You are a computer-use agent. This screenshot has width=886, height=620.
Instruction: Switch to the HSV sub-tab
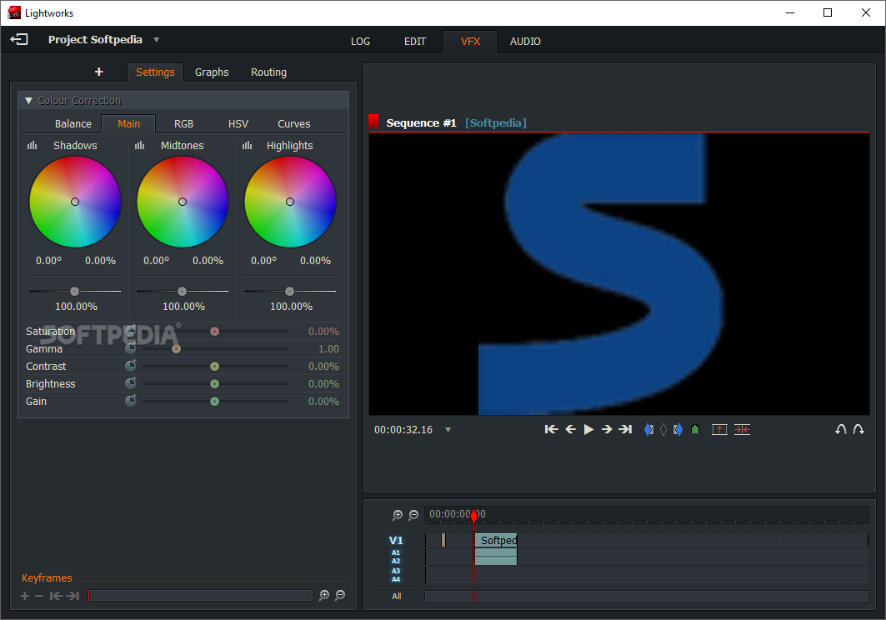point(238,124)
